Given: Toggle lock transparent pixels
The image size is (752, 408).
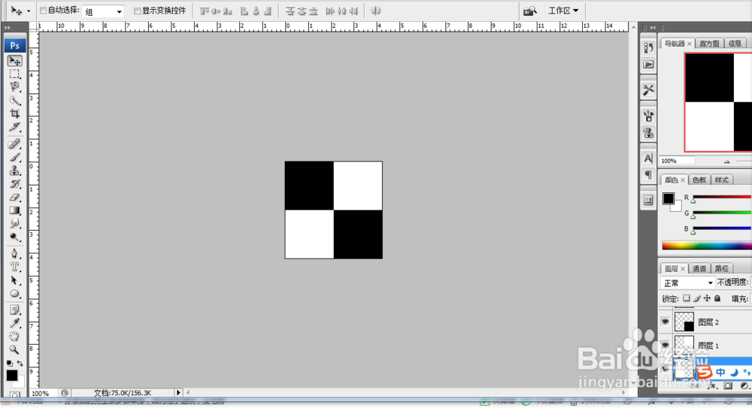Looking at the screenshot, I should [x=687, y=298].
